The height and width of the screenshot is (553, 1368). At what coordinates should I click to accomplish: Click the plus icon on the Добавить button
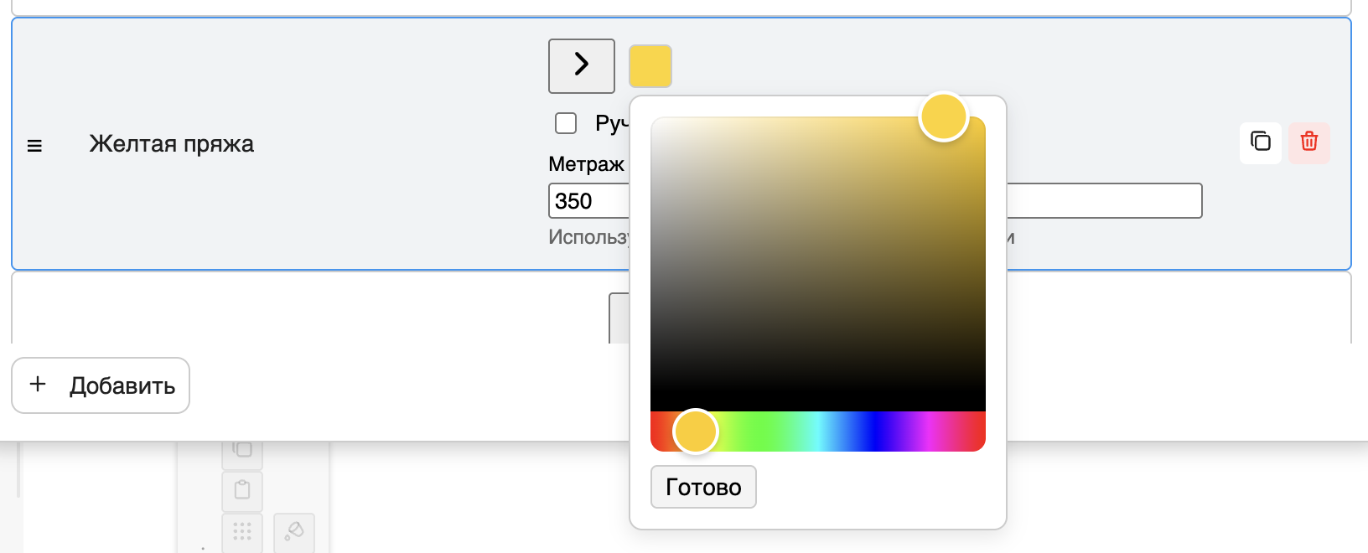click(x=38, y=385)
